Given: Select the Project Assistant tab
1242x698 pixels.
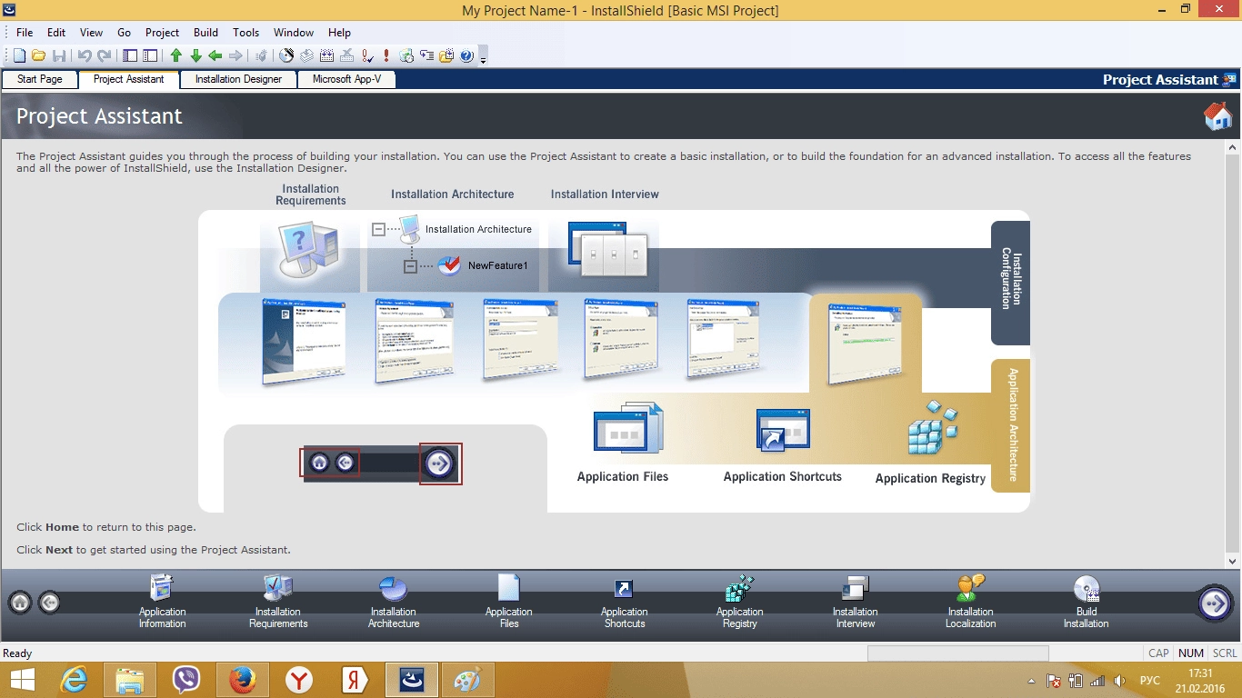Looking at the screenshot, I should pyautogui.click(x=128, y=79).
